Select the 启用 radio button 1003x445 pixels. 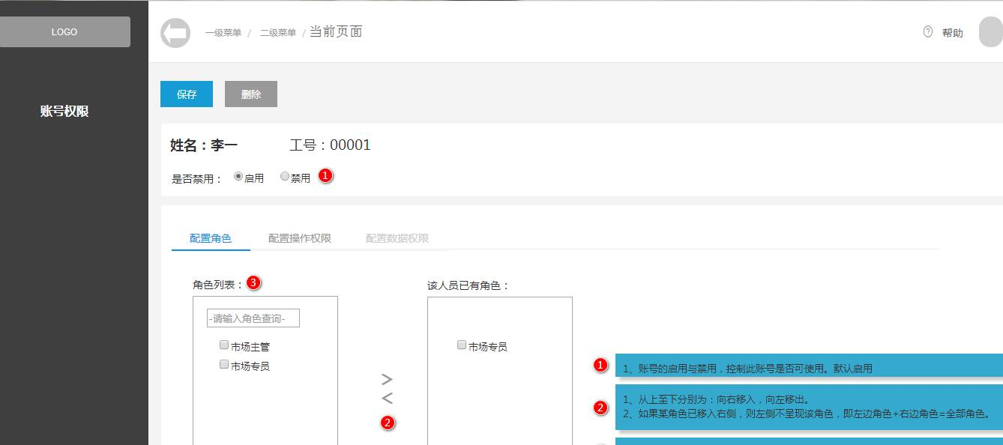click(x=238, y=177)
